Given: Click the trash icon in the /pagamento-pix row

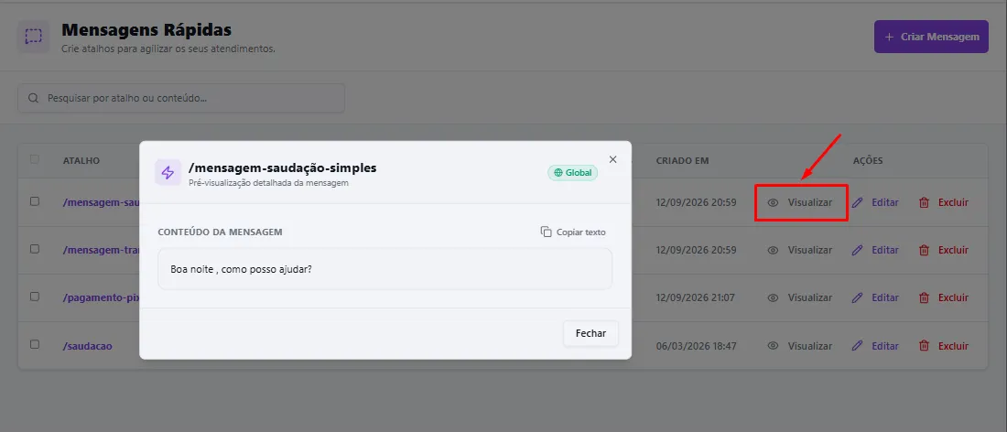Looking at the screenshot, I should click(x=925, y=297).
